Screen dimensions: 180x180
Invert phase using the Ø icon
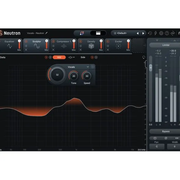tap(166, 138)
